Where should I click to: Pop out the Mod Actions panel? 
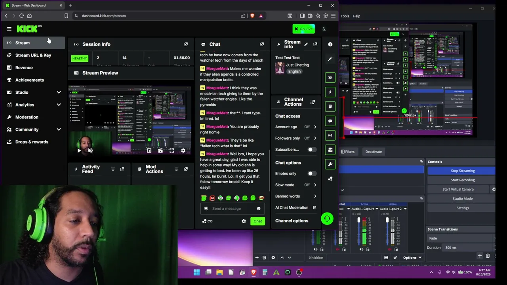[186, 169]
